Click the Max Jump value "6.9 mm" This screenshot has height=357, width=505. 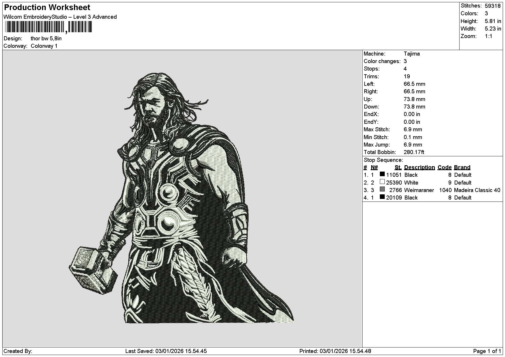coord(413,145)
